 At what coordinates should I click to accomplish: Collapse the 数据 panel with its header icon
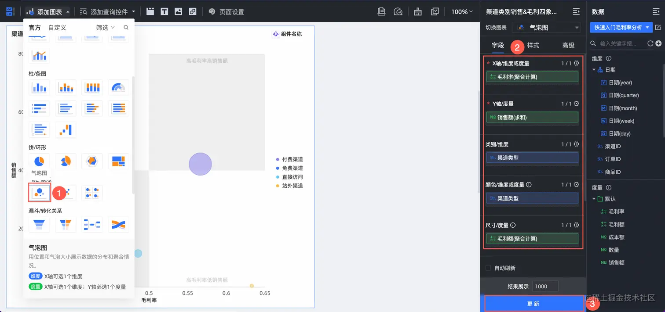[657, 12]
